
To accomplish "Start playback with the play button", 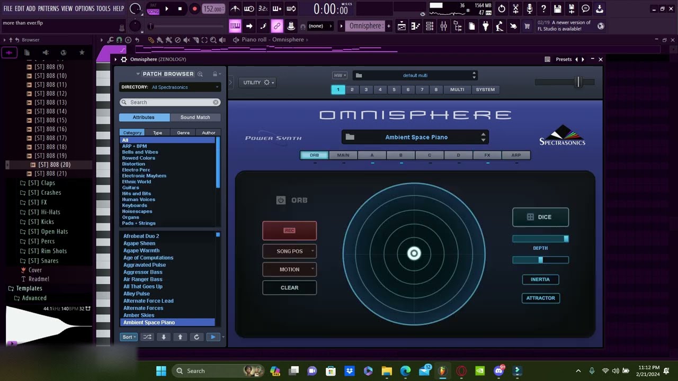I will (x=166, y=8).
